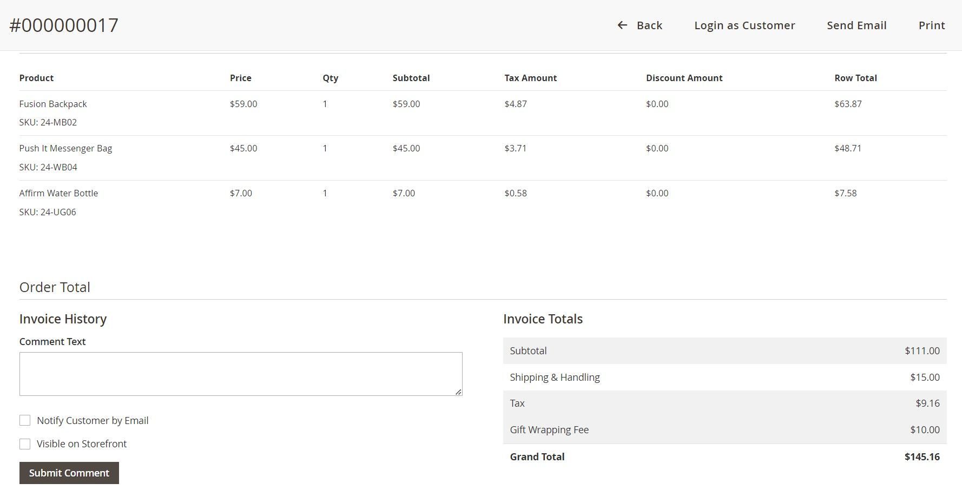Click the Grand Total amount $145.16
Image resolution: width=962 pixels, height=503 pixels.
click(922, 457)
